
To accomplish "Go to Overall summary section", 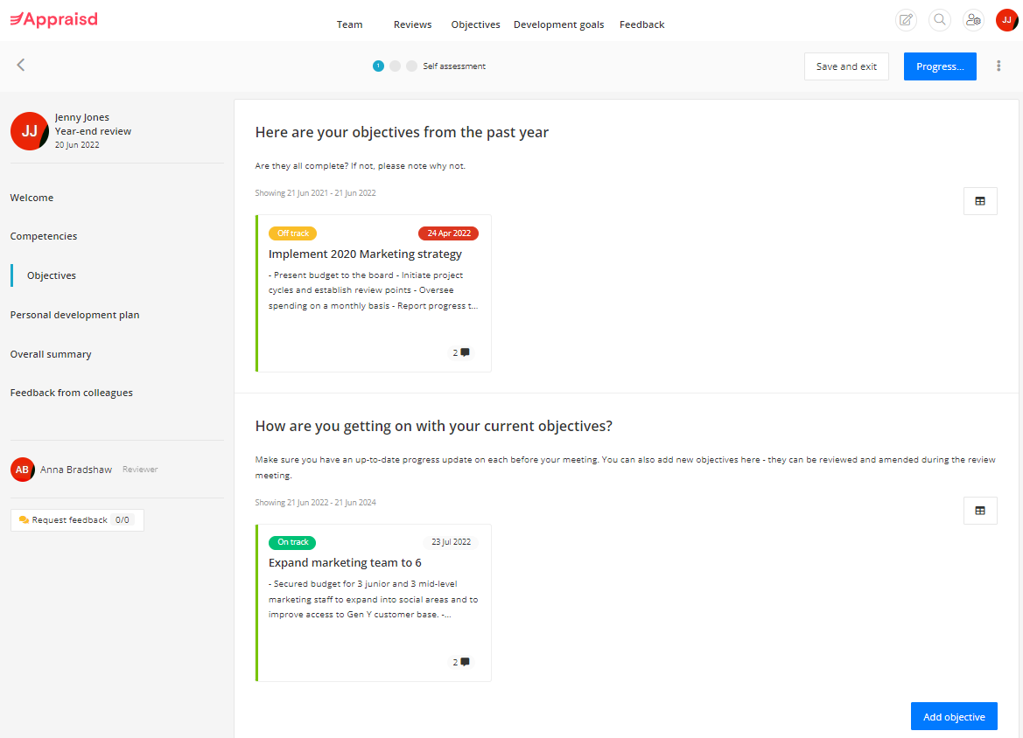I will coord(51,354).
